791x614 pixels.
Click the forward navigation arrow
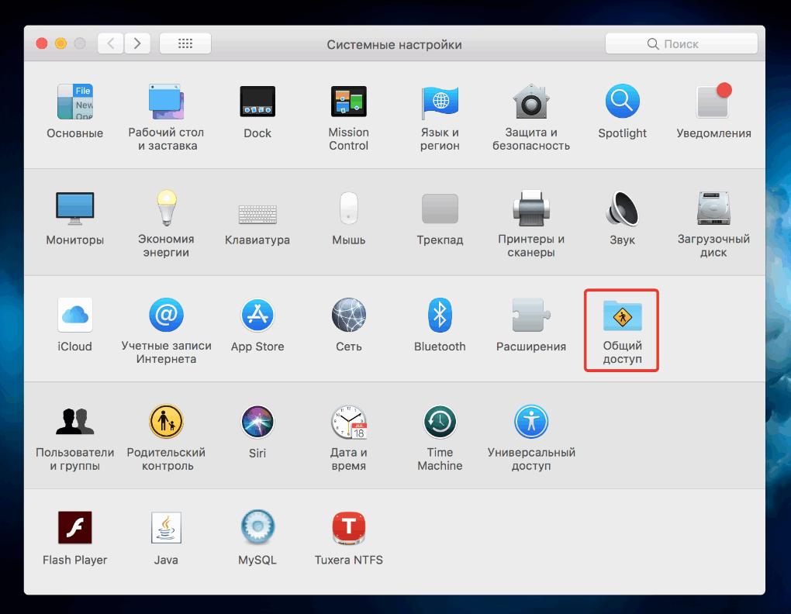click(x=137, y=43)
